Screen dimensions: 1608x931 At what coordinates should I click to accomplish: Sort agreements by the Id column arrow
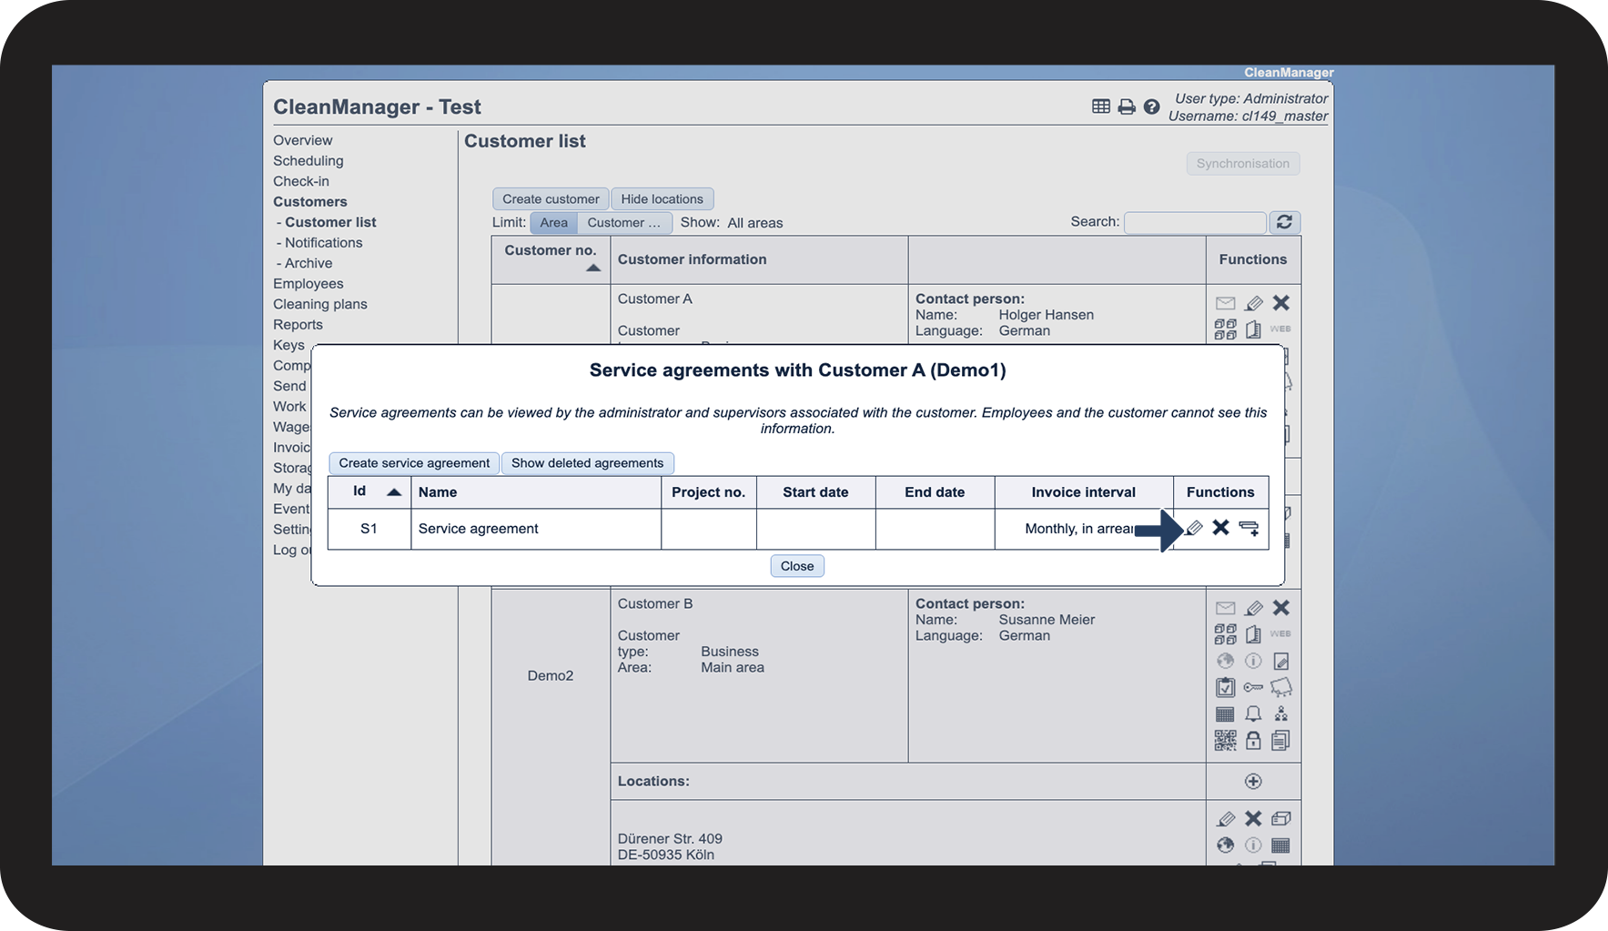click(394, 492)
